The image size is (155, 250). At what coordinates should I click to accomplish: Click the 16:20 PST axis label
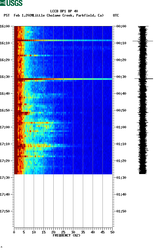5,60
